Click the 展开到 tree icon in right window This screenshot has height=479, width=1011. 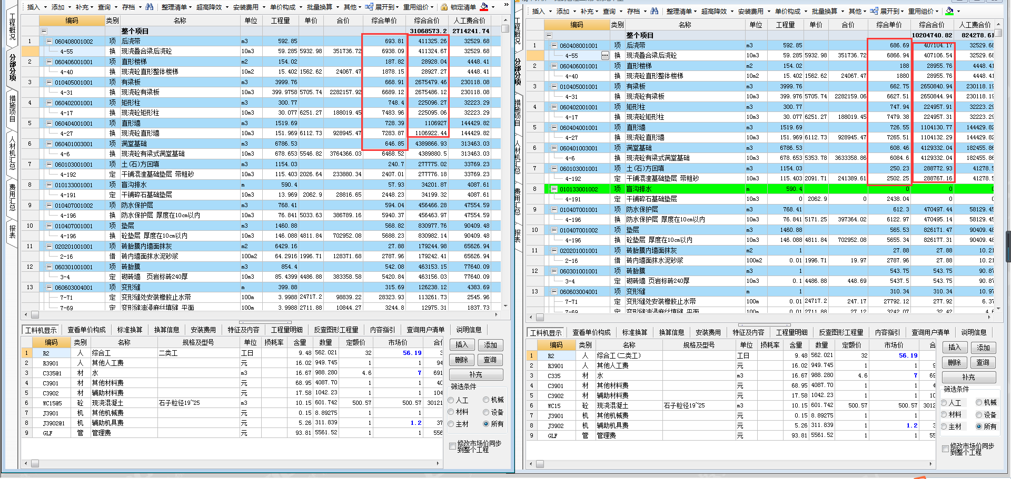coord(874,11)
